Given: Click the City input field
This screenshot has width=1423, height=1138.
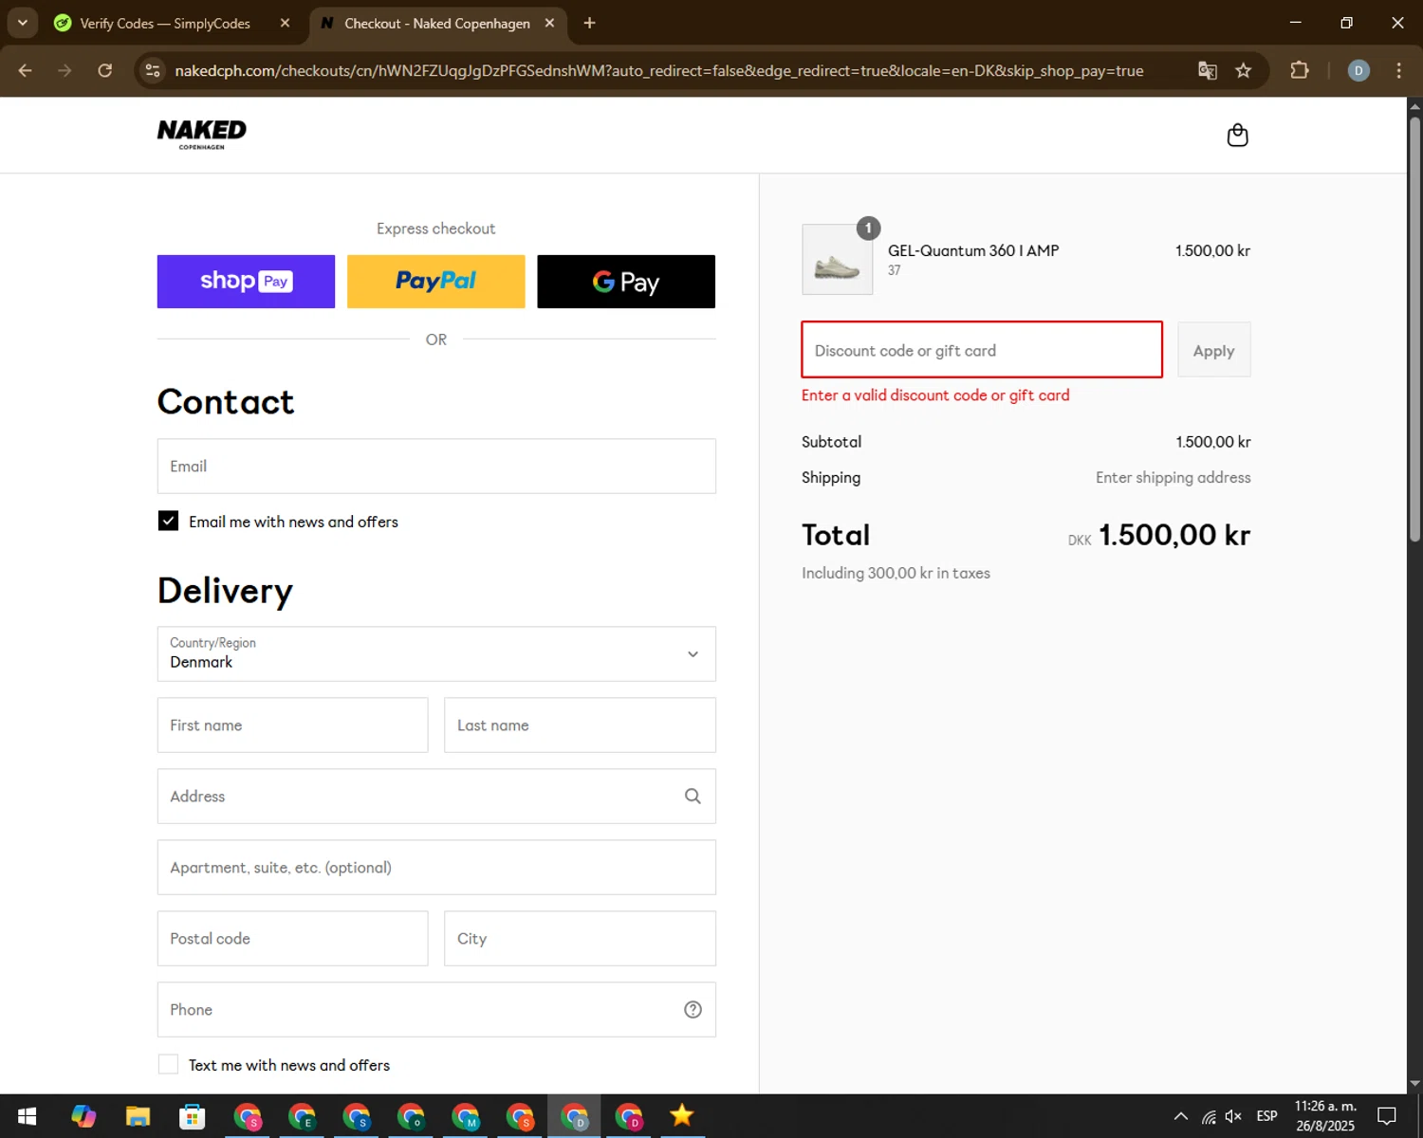Looking at the screenshot, I should 580,939.
